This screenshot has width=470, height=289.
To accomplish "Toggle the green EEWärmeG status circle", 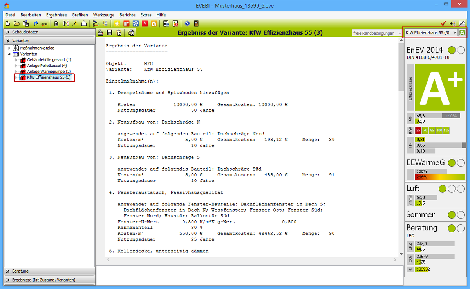I will (452, 162).
